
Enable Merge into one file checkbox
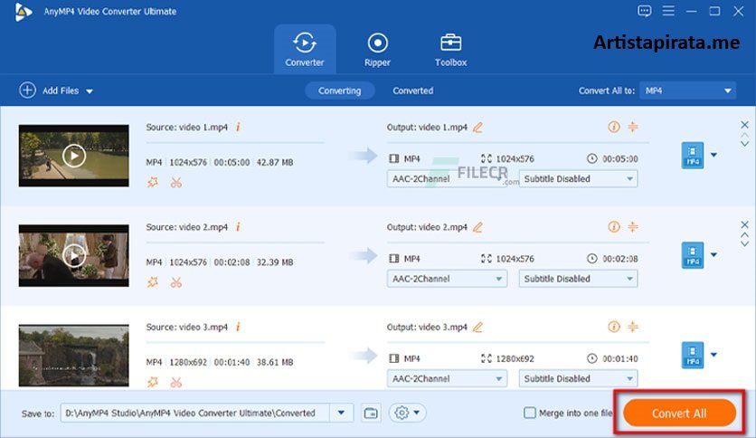click(x=530, y=414)
